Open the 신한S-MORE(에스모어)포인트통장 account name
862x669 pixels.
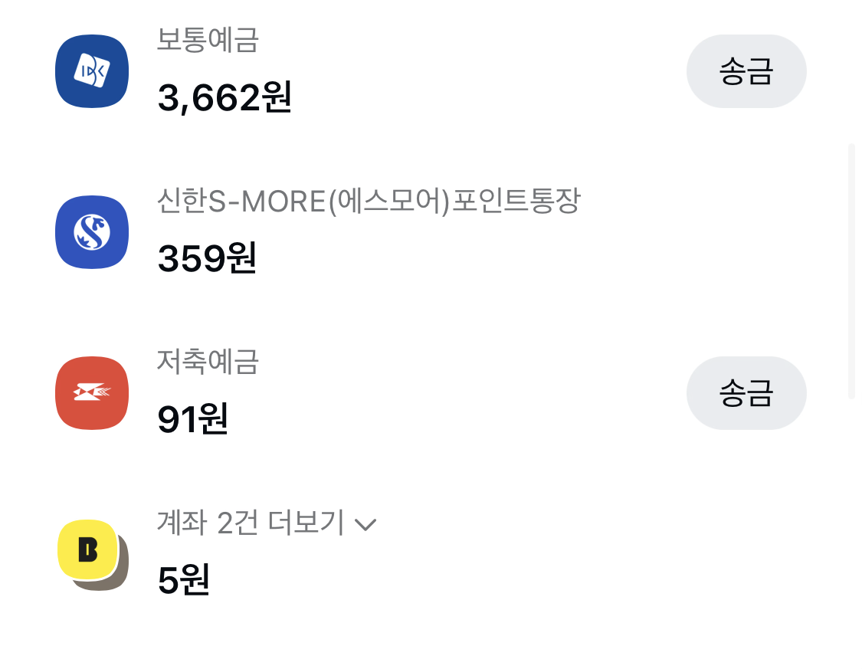(369, 202)
